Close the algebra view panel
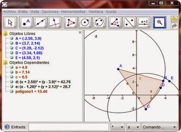Viewport: 181px width, 132px height. point(80,33)
